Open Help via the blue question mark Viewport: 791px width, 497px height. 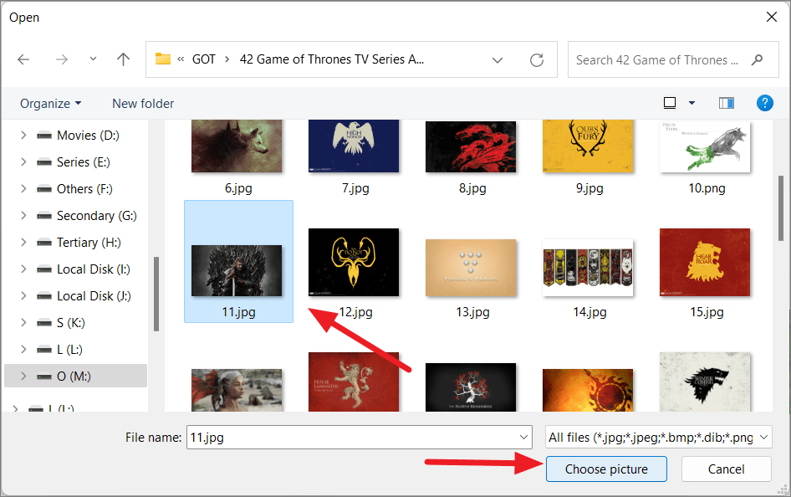765,103
